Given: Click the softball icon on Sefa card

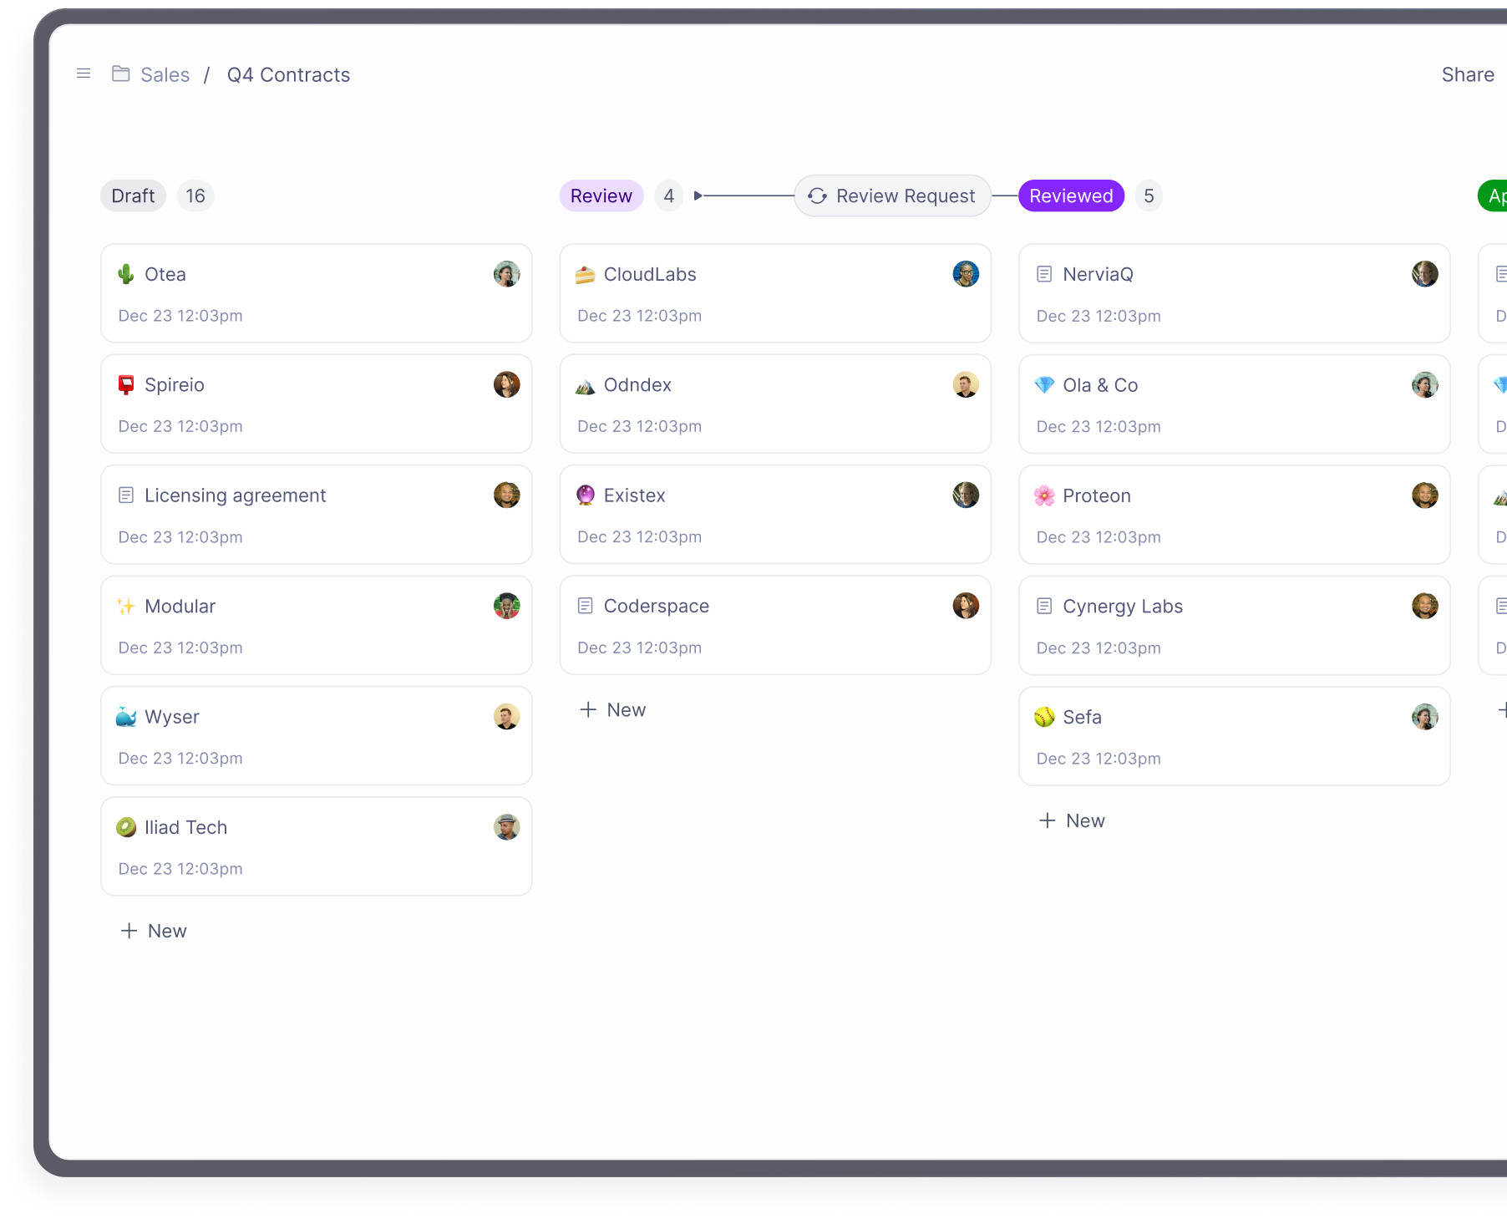Looking at the screenshot, I should pos(1044,717).
